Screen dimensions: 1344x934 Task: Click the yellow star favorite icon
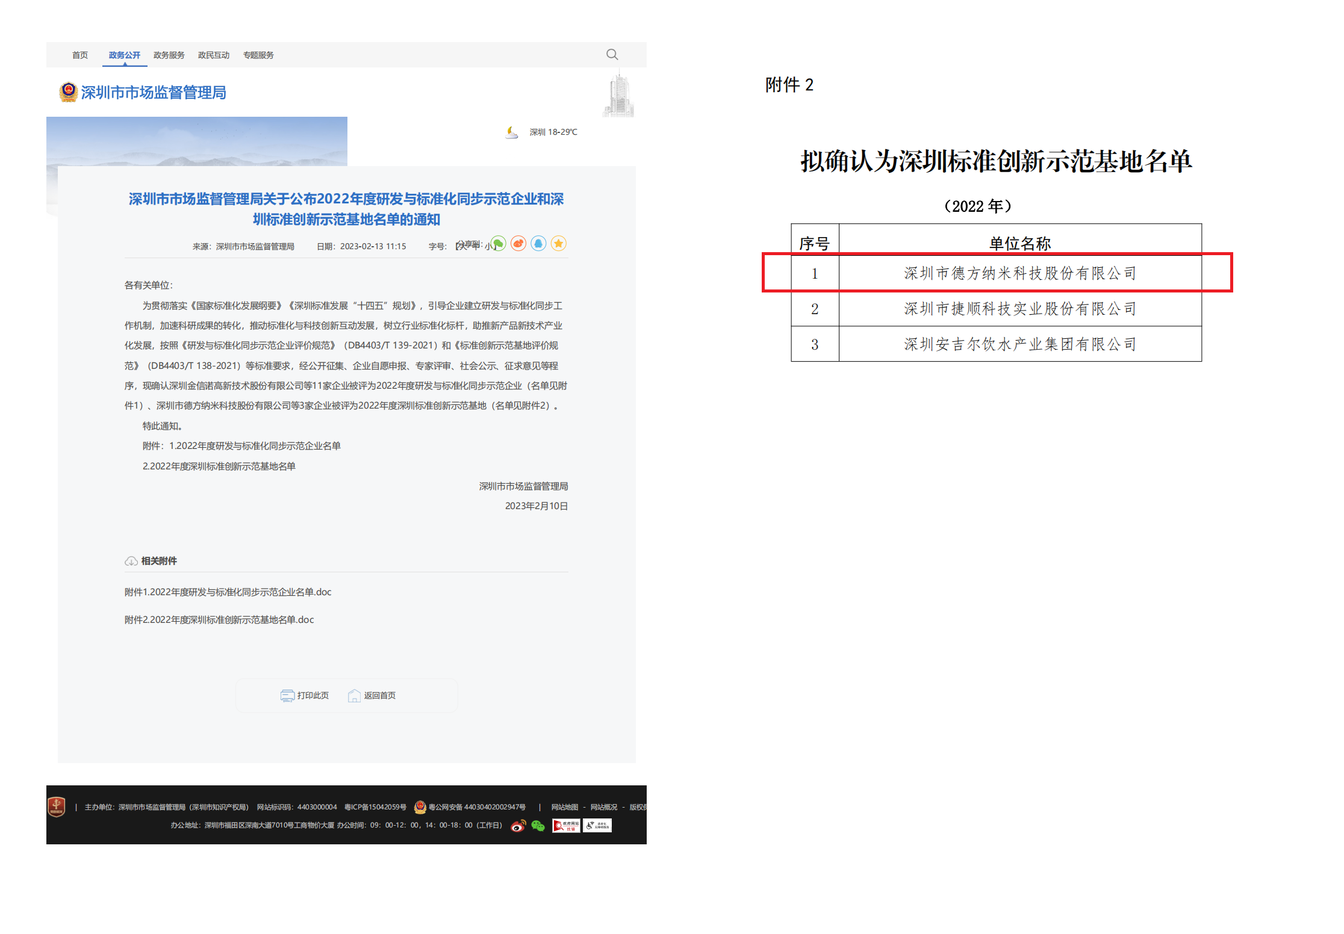tap(558, 244)
